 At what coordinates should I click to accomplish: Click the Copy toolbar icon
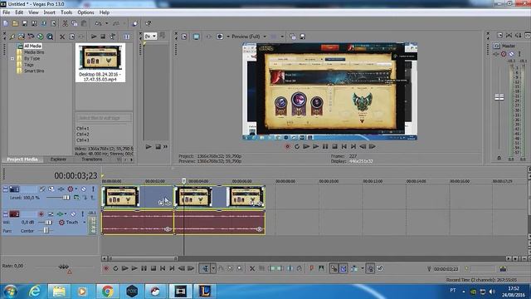pos(74,23)
